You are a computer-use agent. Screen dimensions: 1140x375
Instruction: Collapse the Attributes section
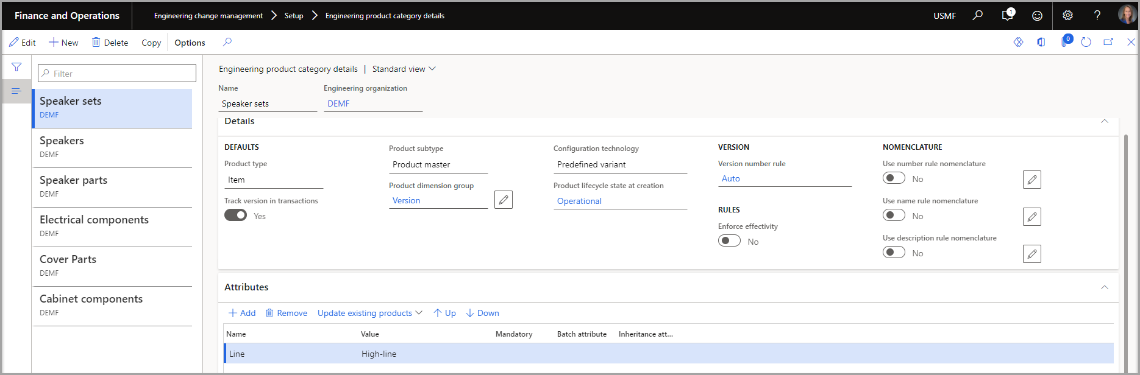(1104, 287)
